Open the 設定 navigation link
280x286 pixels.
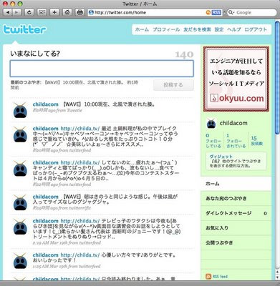pyautogui.click(x=219, y=29)
